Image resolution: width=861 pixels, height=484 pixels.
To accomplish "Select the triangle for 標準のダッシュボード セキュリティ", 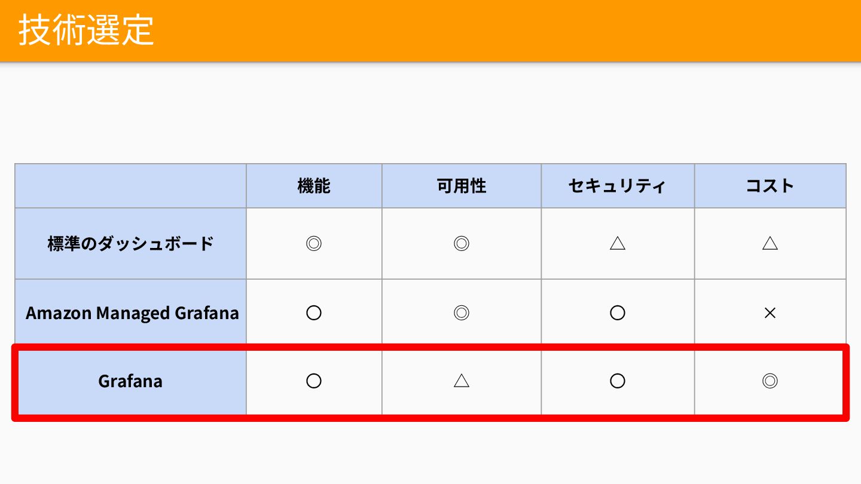I will click(x=618, y=244).
